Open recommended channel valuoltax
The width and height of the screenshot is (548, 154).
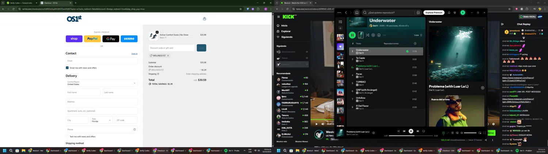[x=292, y=85]
